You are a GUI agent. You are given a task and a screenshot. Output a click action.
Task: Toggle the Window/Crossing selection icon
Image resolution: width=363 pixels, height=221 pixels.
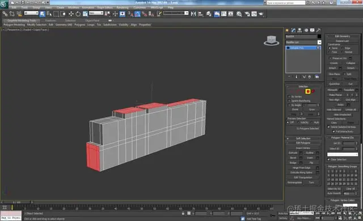point(63,14)
